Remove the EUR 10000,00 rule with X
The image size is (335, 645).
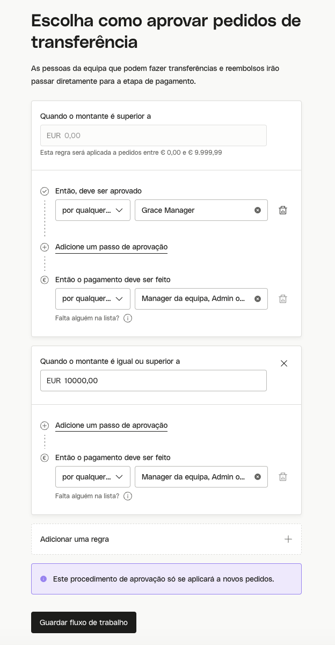click(x=284, y=363)
